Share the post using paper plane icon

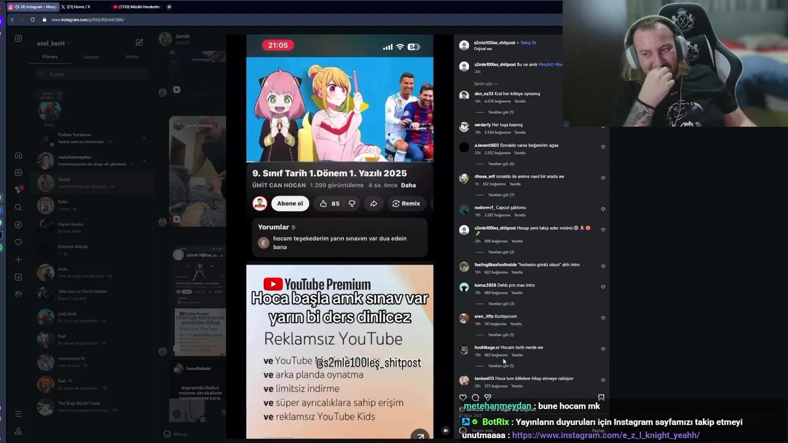pos(488,397)
